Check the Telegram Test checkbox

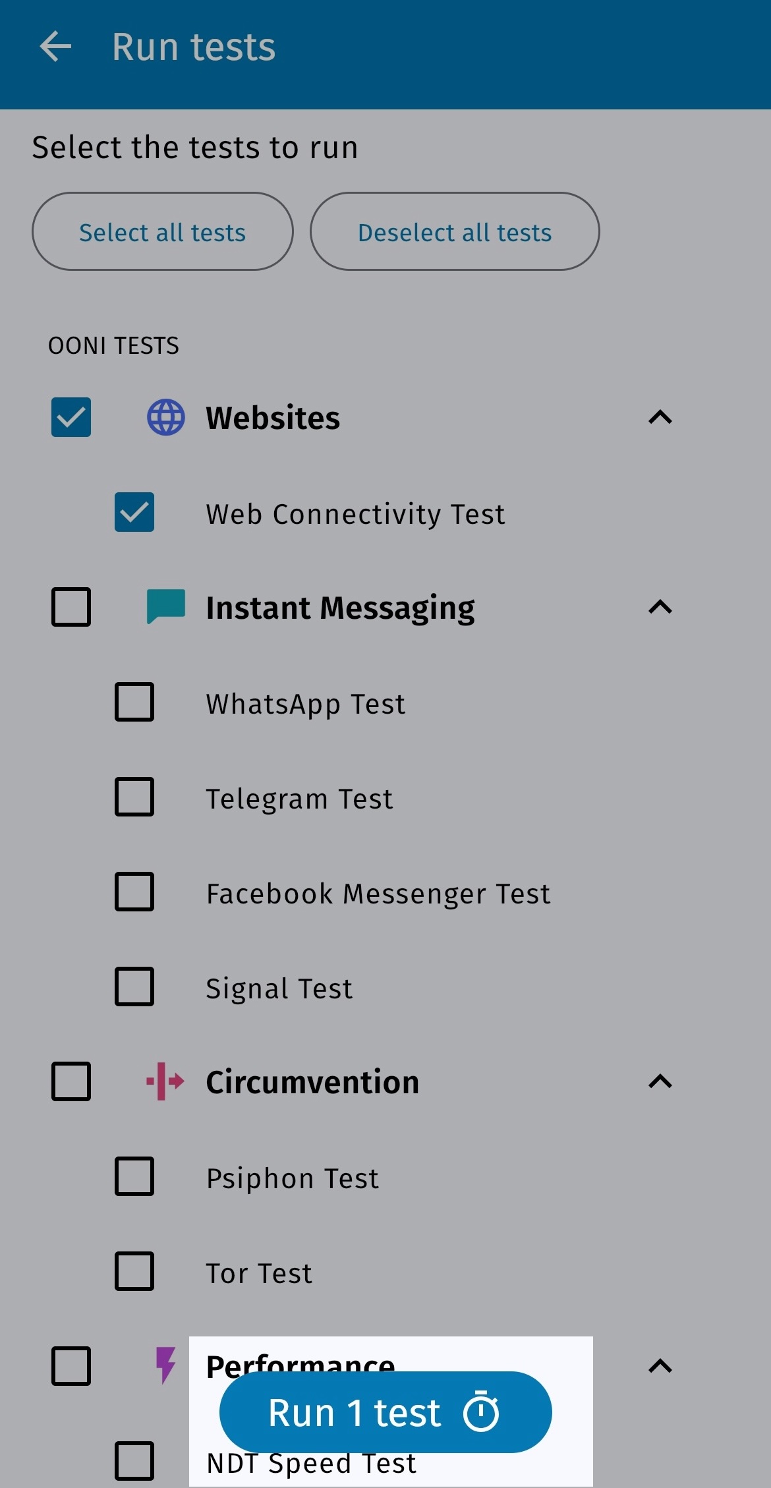pyautogui.click(x=134, y=797)
